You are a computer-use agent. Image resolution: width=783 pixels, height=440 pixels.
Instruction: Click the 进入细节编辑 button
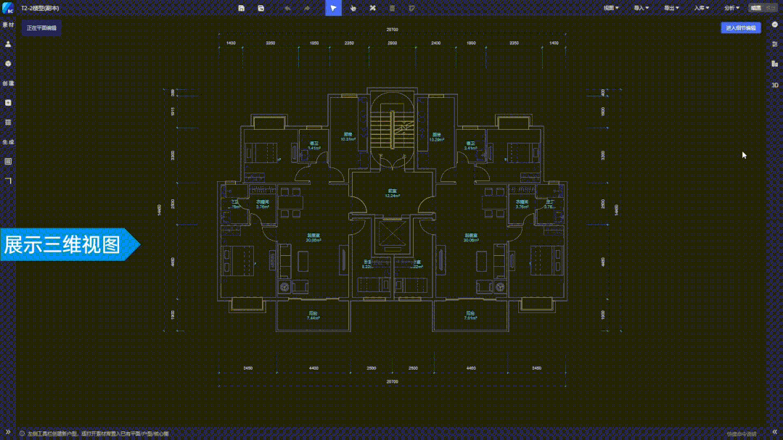[x=740, y=28]
